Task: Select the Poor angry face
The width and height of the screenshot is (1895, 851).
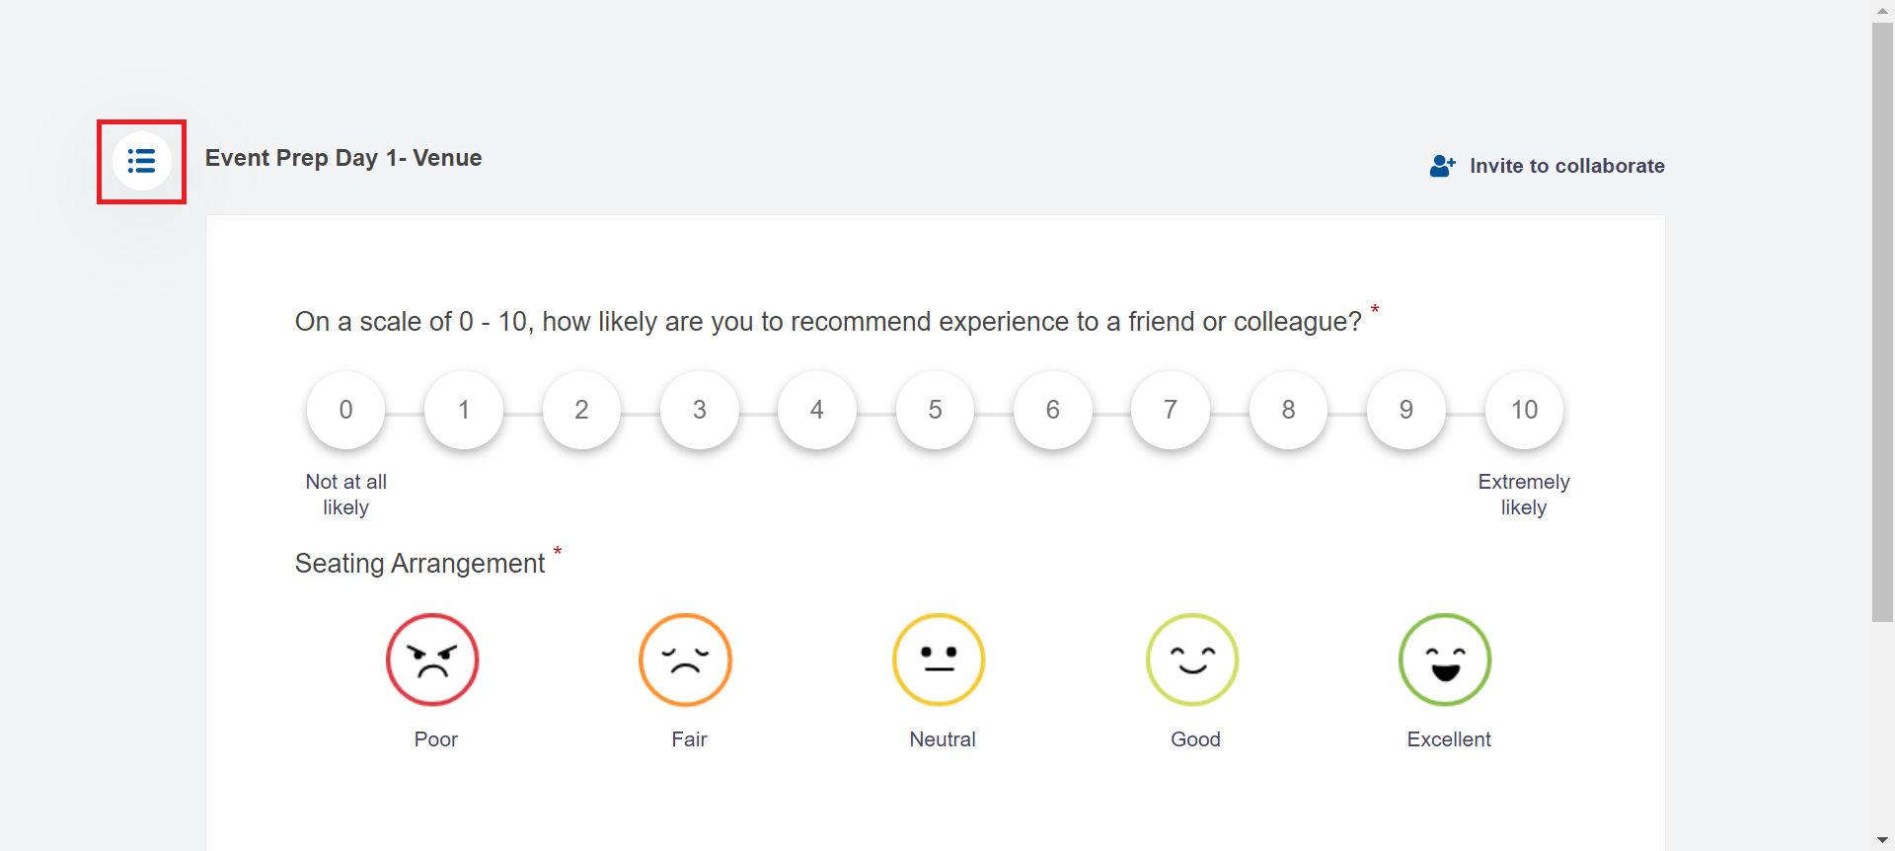Action: pyautogui.click(x=432, y=659)
